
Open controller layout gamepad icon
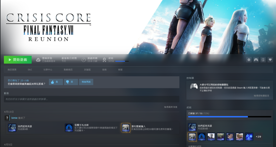tap(256, 60)
